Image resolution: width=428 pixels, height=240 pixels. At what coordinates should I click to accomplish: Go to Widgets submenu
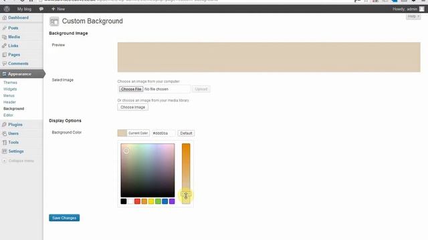(10, 89)
